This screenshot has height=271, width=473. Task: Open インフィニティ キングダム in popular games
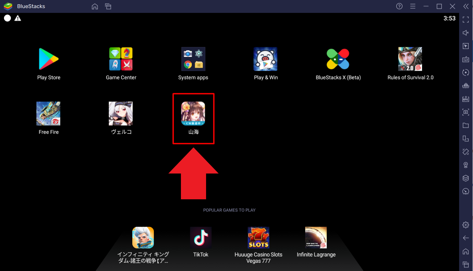143,237
